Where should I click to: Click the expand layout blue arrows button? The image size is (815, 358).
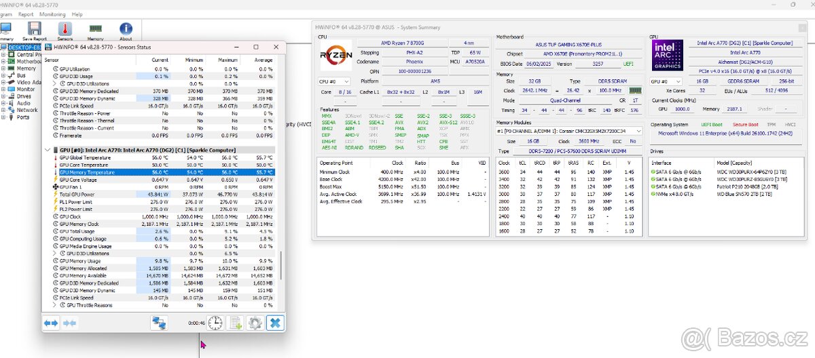(x=52, y=323)
